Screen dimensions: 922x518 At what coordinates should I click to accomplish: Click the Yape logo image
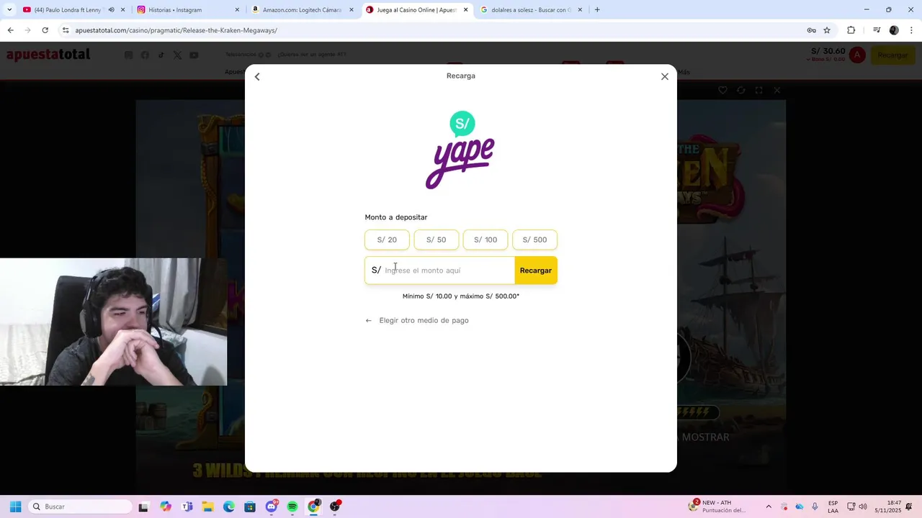pos(460,150)
